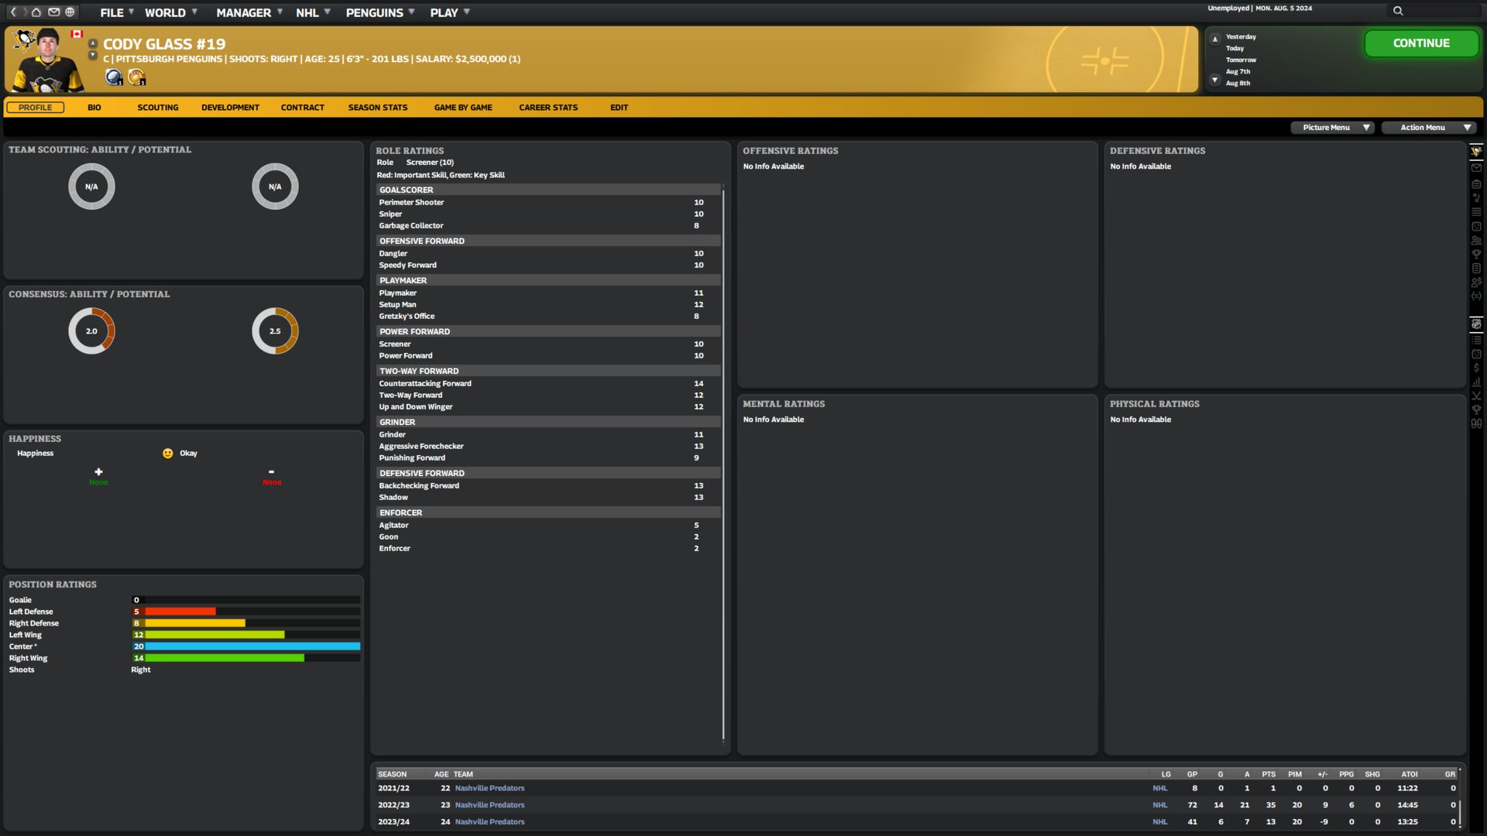The image size is (1487, 836).
Task: Switch to the CONTRACT tab
Action: (303, 108)
